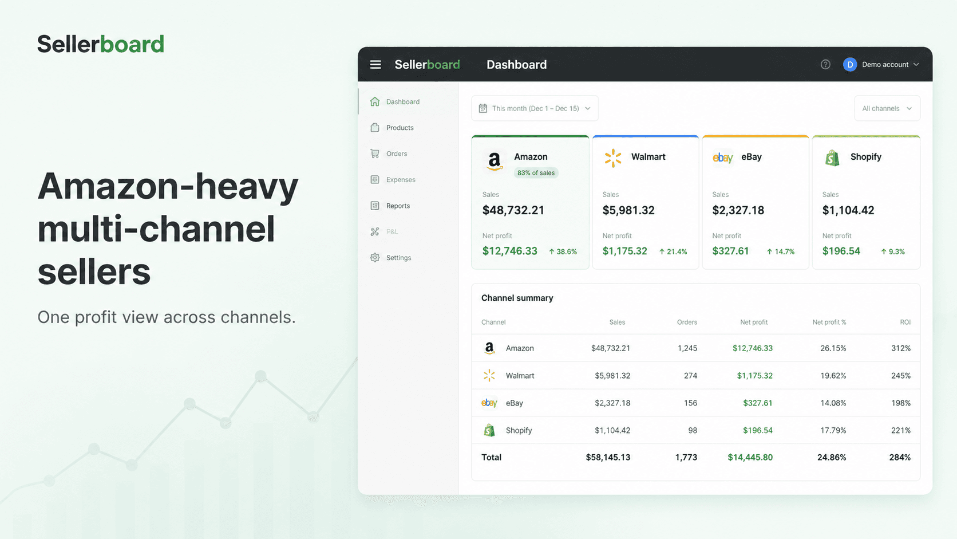The image size is (957, 539).
Task: Click the Sellerboard logo in the app header
Action: [x=427, y=65]
